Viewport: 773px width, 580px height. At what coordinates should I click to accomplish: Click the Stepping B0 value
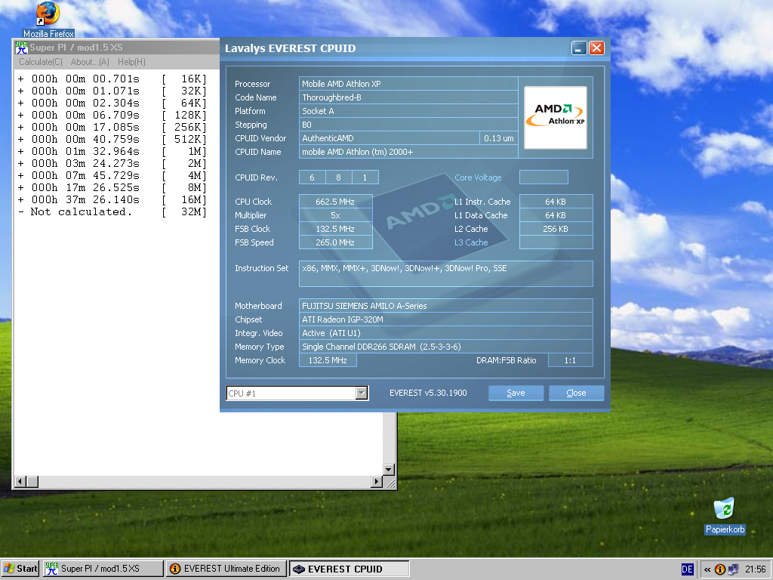point(408,125)
